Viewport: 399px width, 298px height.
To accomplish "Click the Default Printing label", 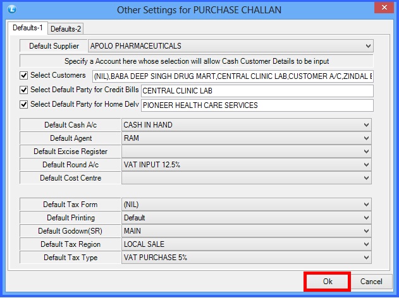I will point(70,218).
